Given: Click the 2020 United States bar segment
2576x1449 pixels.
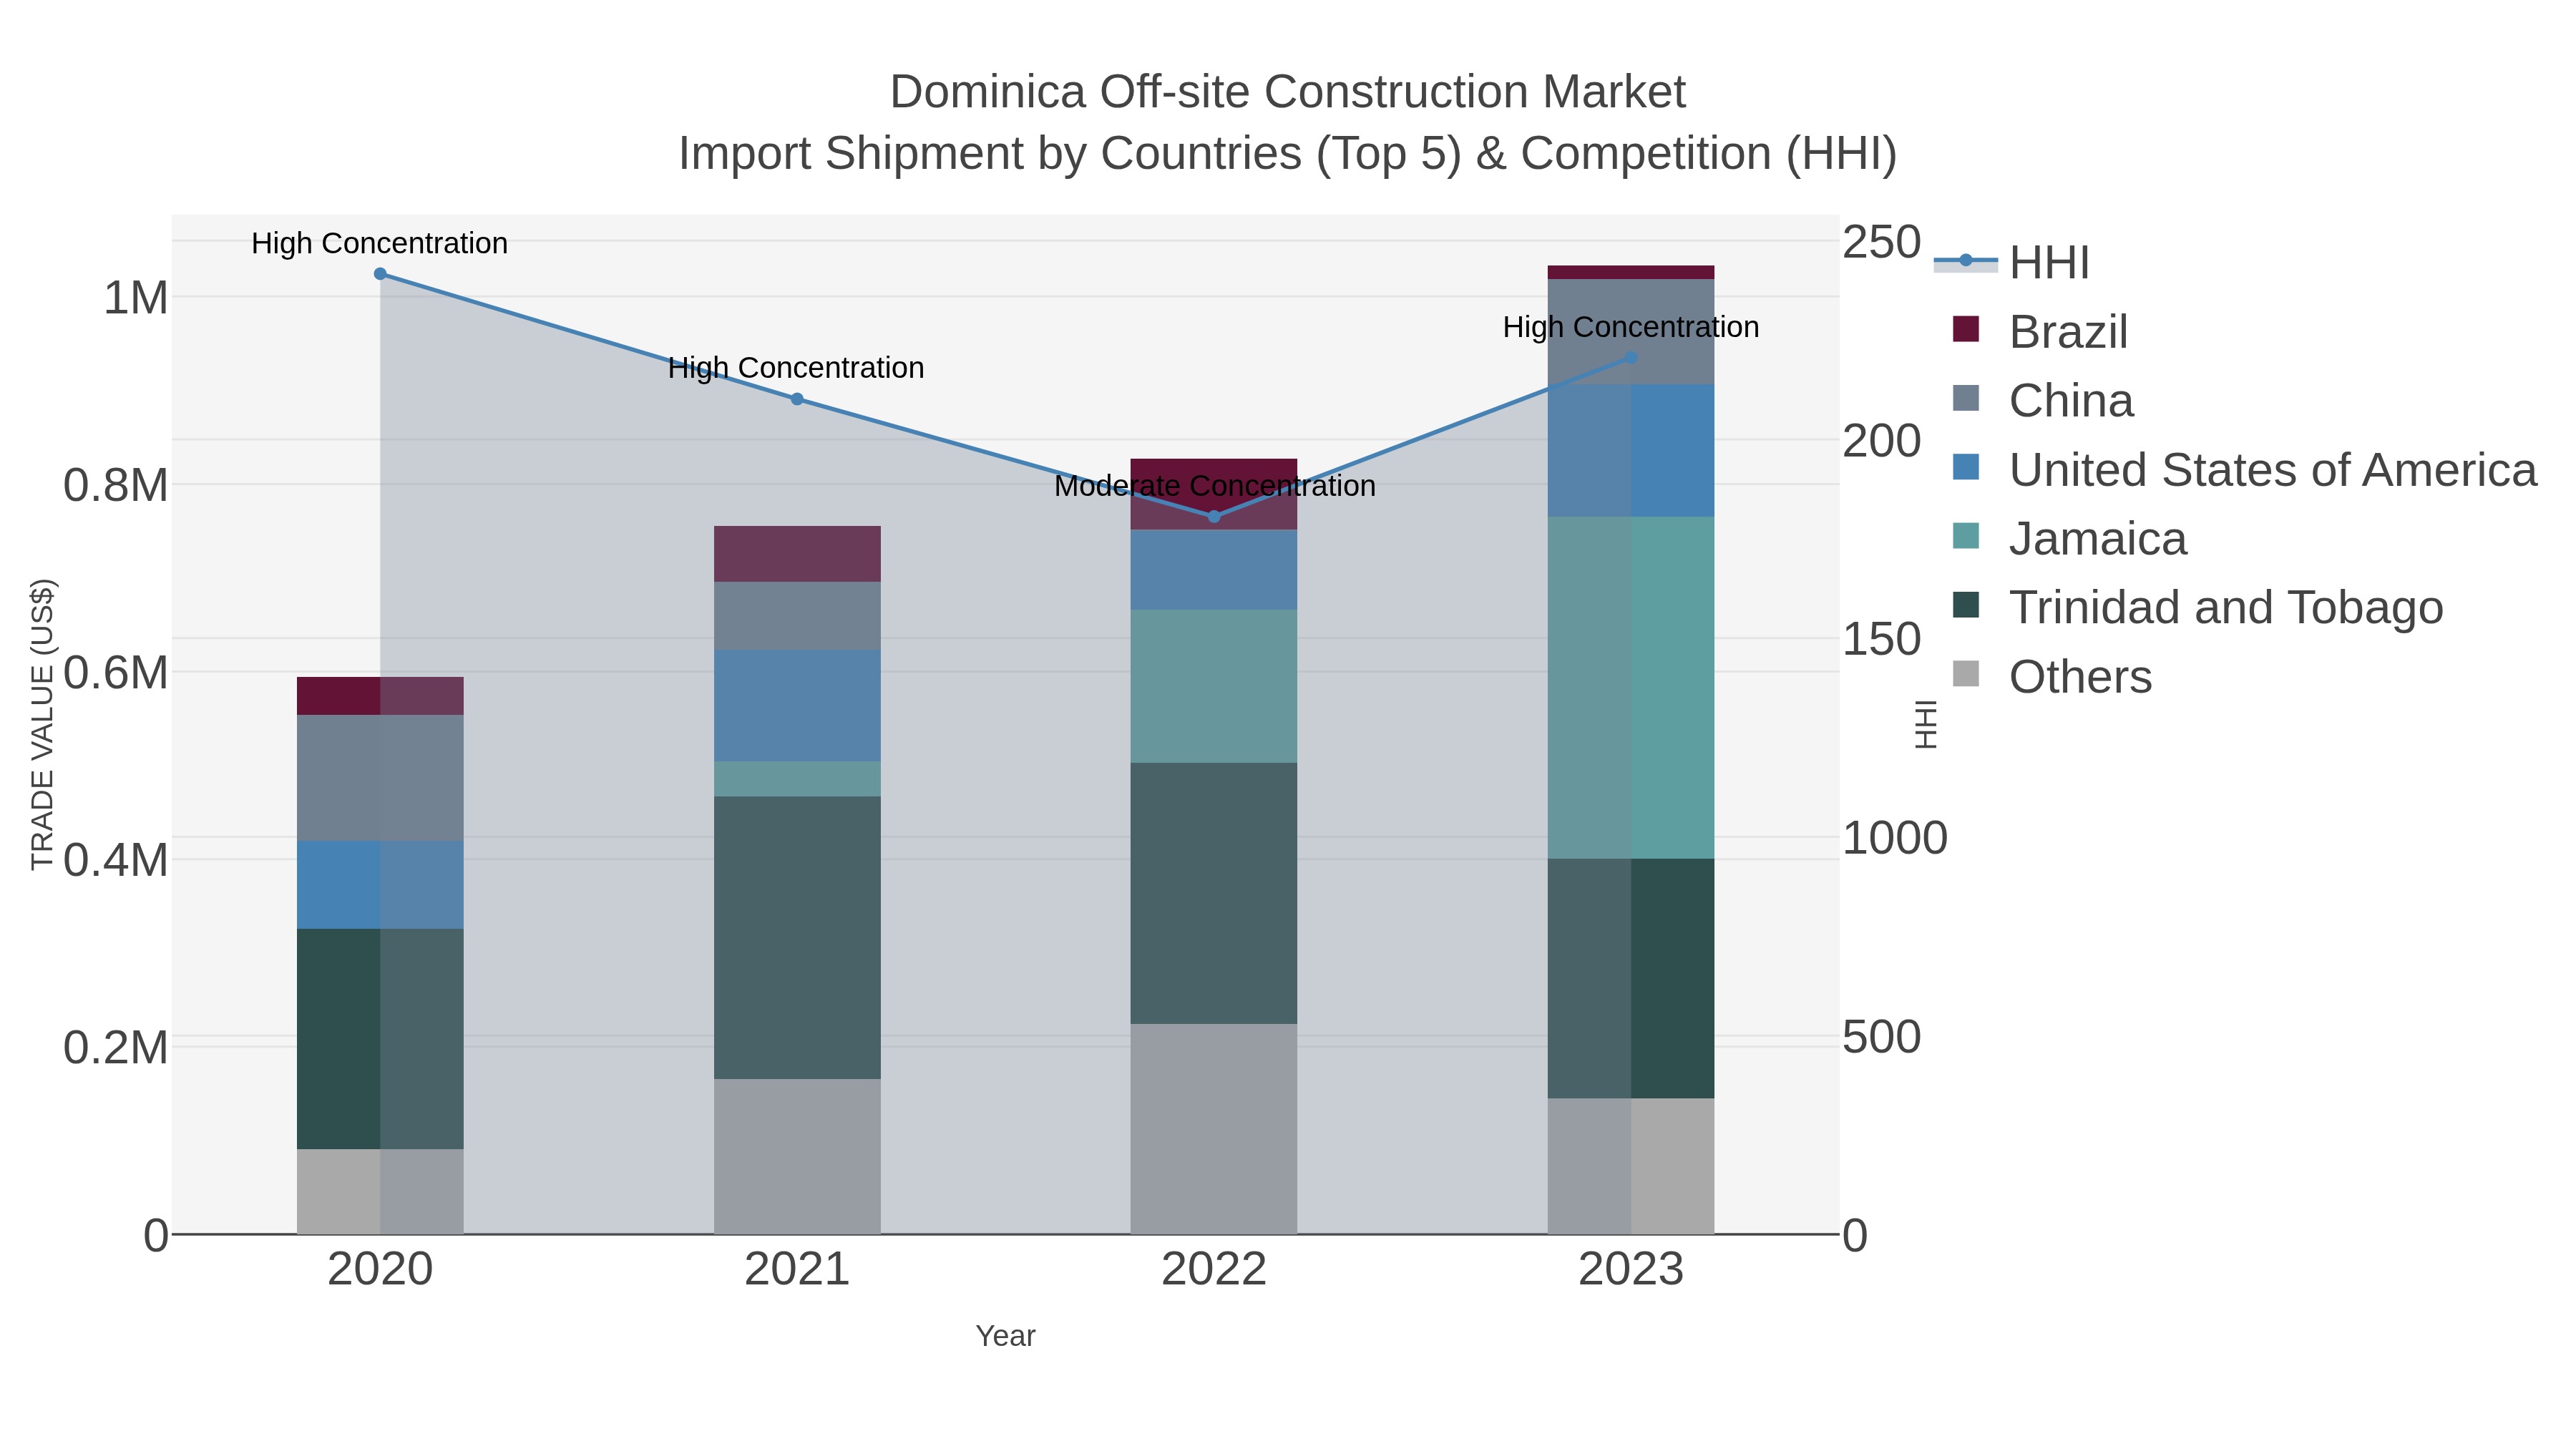Looking at the screenshot, I should coord(380,885).
